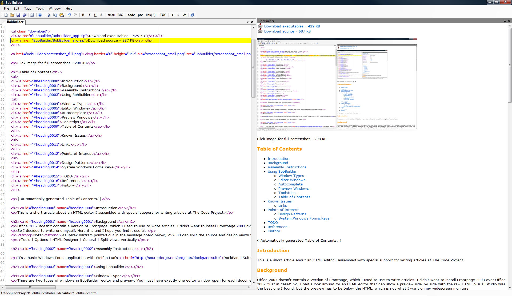Insert greater-than entity with > button
Viewport: 512px width, 296px height.
point(178,15)
